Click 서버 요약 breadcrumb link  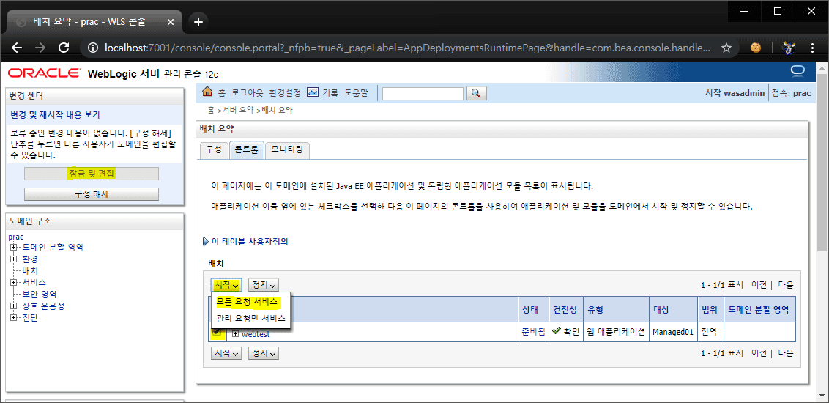point(239,111)
